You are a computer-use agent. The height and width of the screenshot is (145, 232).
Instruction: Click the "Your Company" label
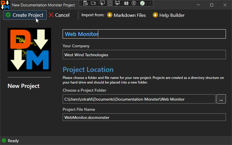pos(76,46)
